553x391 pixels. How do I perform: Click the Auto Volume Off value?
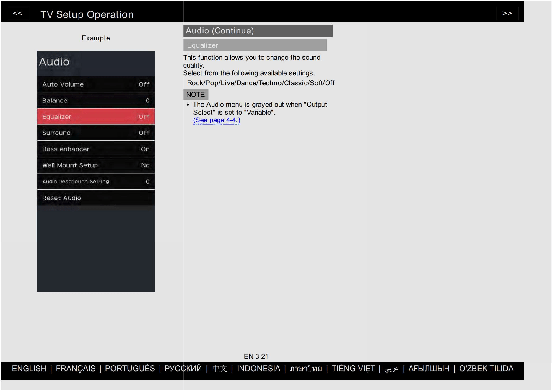(x=144, y=84)
